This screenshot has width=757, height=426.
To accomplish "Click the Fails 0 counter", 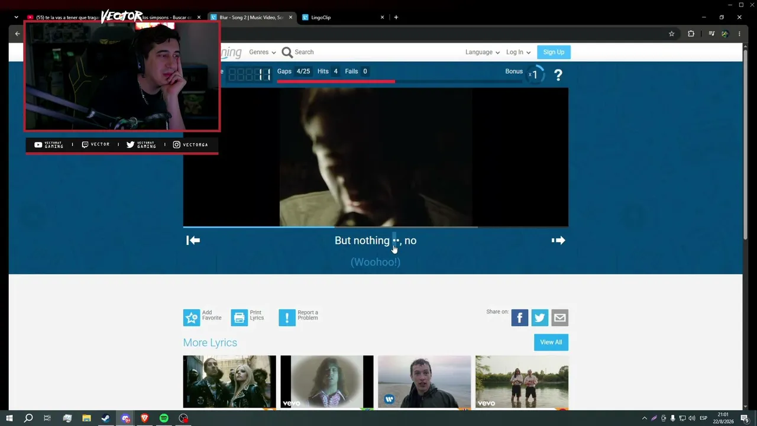I will [x=356, y=71].
